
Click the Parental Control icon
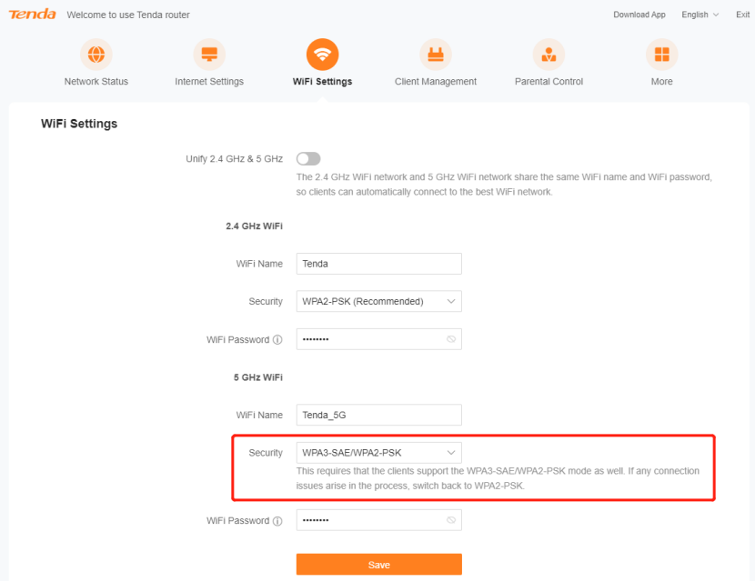pyautogui.click(x=549, y=55)
